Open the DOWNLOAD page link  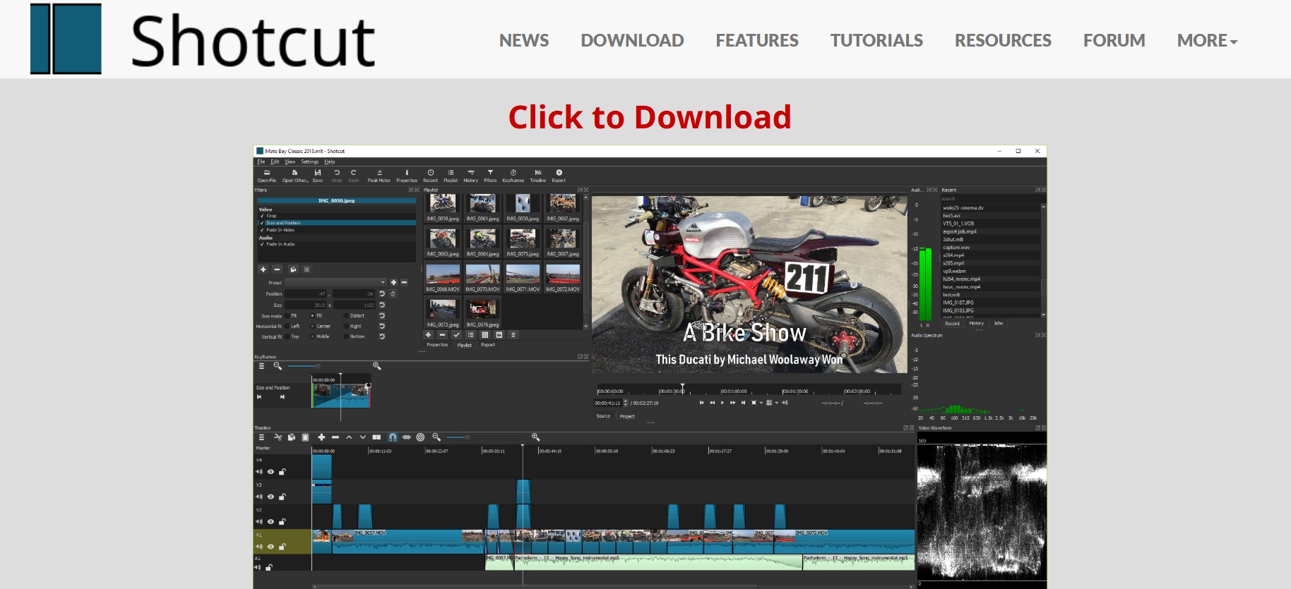pyautogui.click(x=632, y=41)
